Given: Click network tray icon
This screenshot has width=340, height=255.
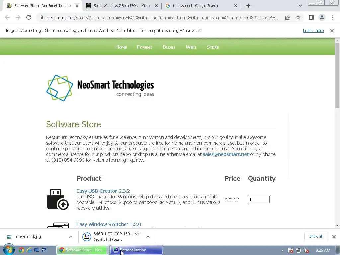Looking at the screenshot, I should click(x=298, y=250).
